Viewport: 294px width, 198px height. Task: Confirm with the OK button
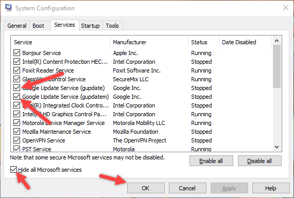(146, 188)
